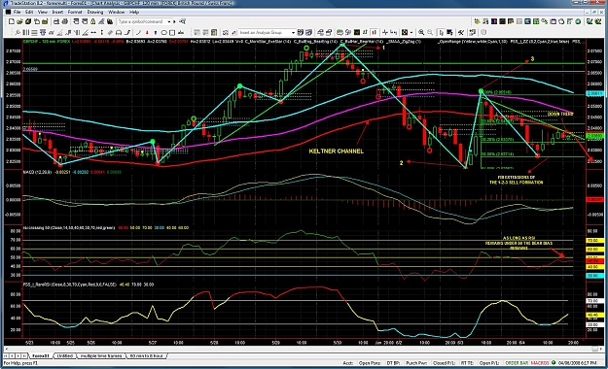Click the New document icon
This screenshot has height=369, width=608.
pyautogui.click(x=12, y=21)
